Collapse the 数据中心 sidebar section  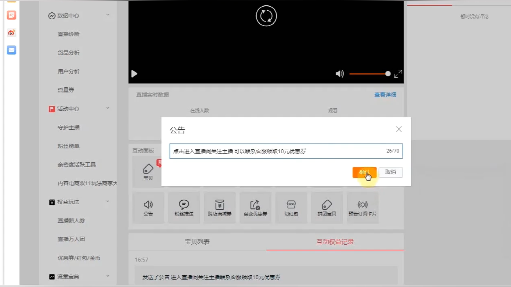pyautogui.click(x=108, y=15)
